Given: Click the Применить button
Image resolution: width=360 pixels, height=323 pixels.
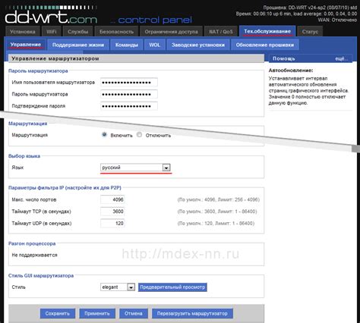Looking at the screenshot, I should [x=97, y=314].
